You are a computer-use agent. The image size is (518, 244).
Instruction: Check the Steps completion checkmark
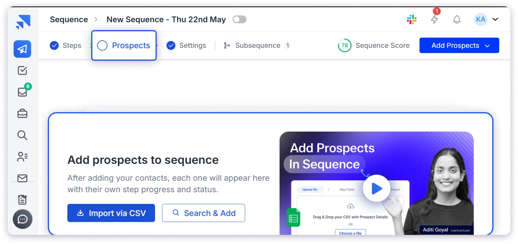coord(54,45)
